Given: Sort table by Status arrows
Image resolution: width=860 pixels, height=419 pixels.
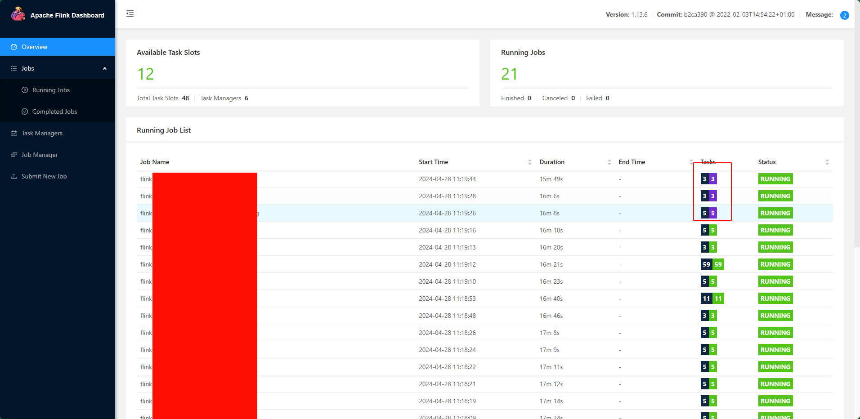Looking at the screenshot, I should pyautogui.click(x=827, y=162).
